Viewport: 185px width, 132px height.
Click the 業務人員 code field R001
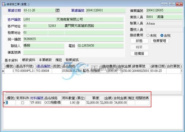click(151, 17)
